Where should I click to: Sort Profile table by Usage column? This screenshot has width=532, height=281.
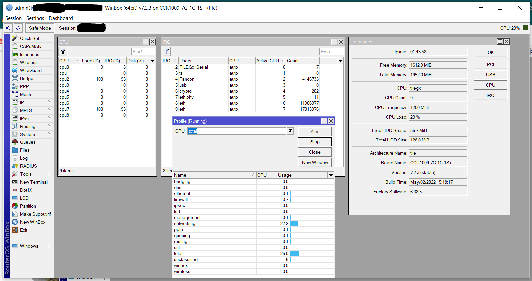(302, 175)
